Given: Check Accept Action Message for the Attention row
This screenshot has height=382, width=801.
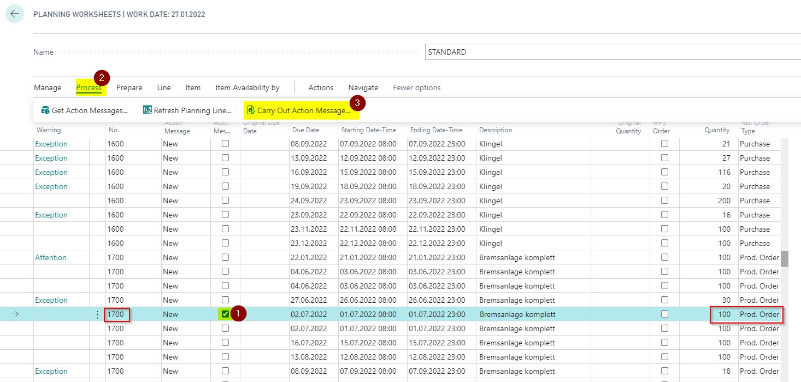Looking at the screenshot, I should (x=225, y=257).
